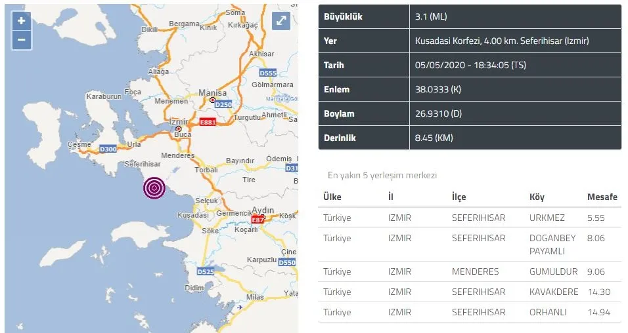Image resolution: width=628 pixels, height=333 pixels.
Task: Zoom in on the map
Action: (x=22, y=21)
